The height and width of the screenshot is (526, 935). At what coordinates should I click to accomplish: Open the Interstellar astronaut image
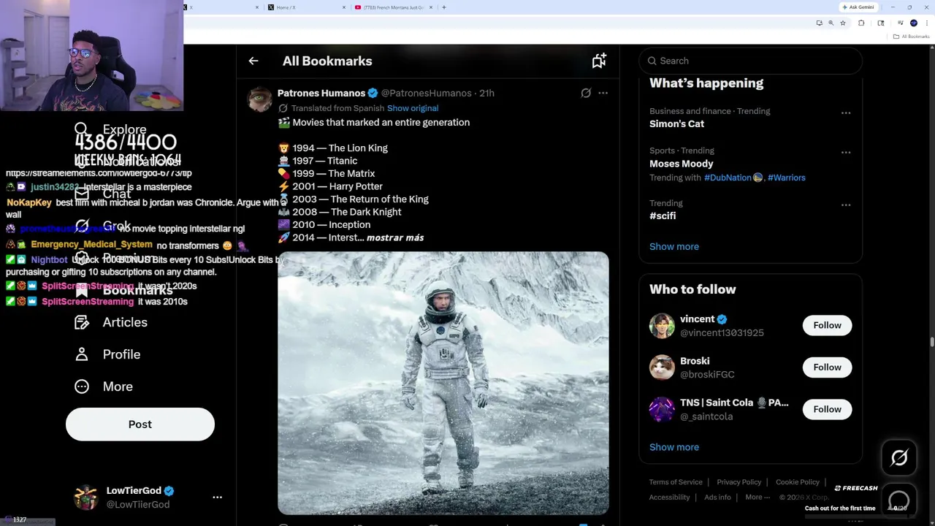(443, 384)
